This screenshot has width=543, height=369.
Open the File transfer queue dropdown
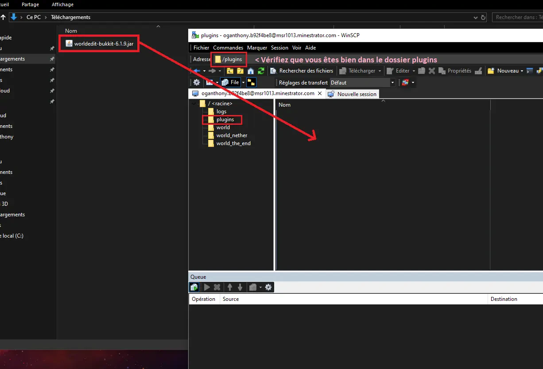point(244,82)
